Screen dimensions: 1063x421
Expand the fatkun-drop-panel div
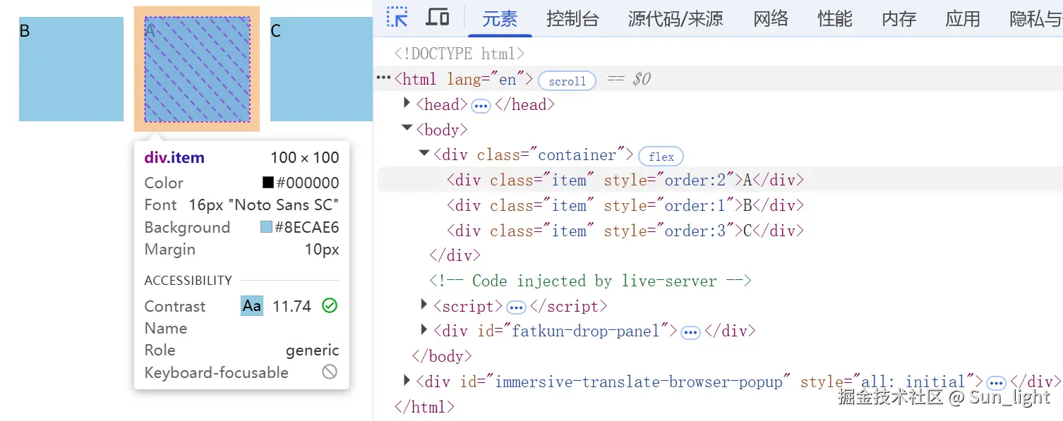pyautogui.click(x=424, y=329)
